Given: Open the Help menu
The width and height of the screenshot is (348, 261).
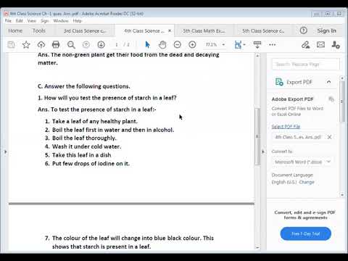Looking at the screenshot, I should [78, 21].
